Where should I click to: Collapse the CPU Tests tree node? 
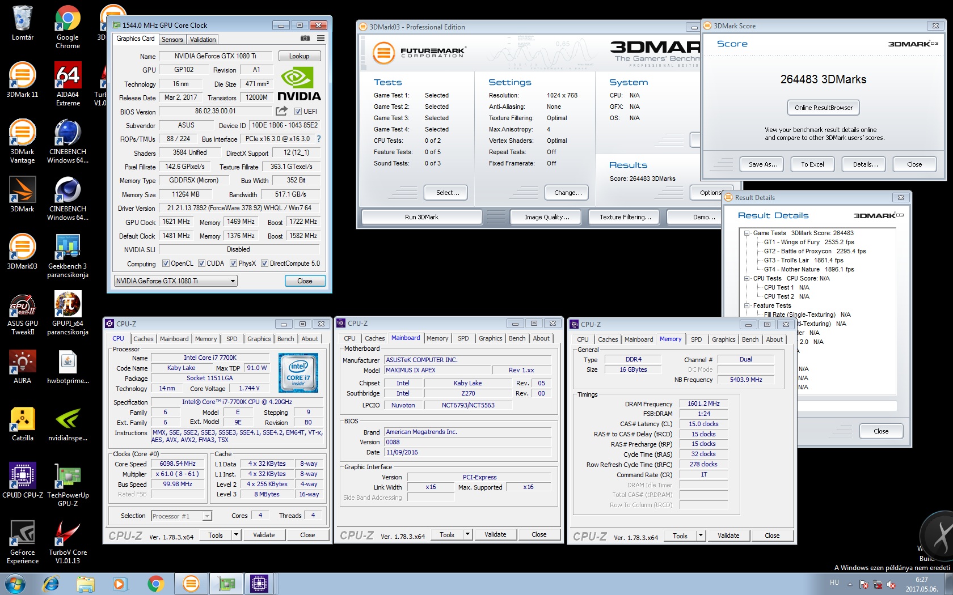pos(748,278)
